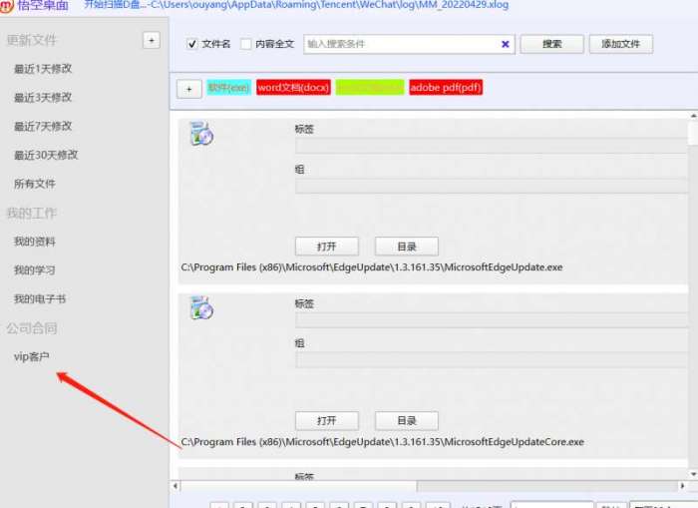
Task: Click the vertical scrollbar up arrow
Action: coord(693,116)
